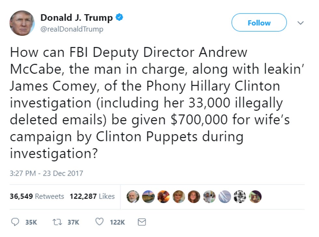Click the 35K reply count
The height and width of the screenshot is (237, 319).
31,222
